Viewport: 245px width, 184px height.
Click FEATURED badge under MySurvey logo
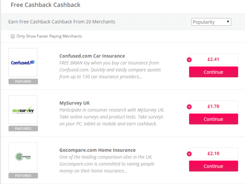(x=23, y=128)
